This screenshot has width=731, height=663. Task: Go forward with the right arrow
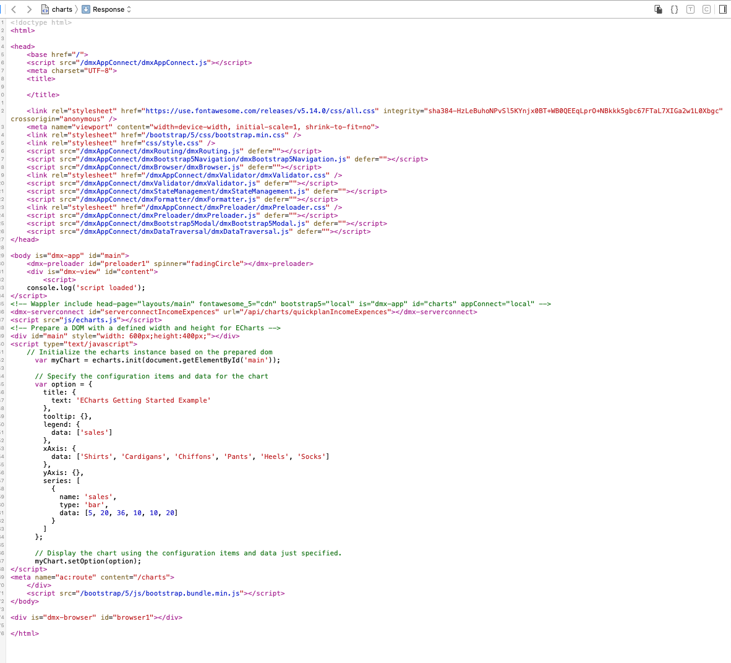(29, 9)
